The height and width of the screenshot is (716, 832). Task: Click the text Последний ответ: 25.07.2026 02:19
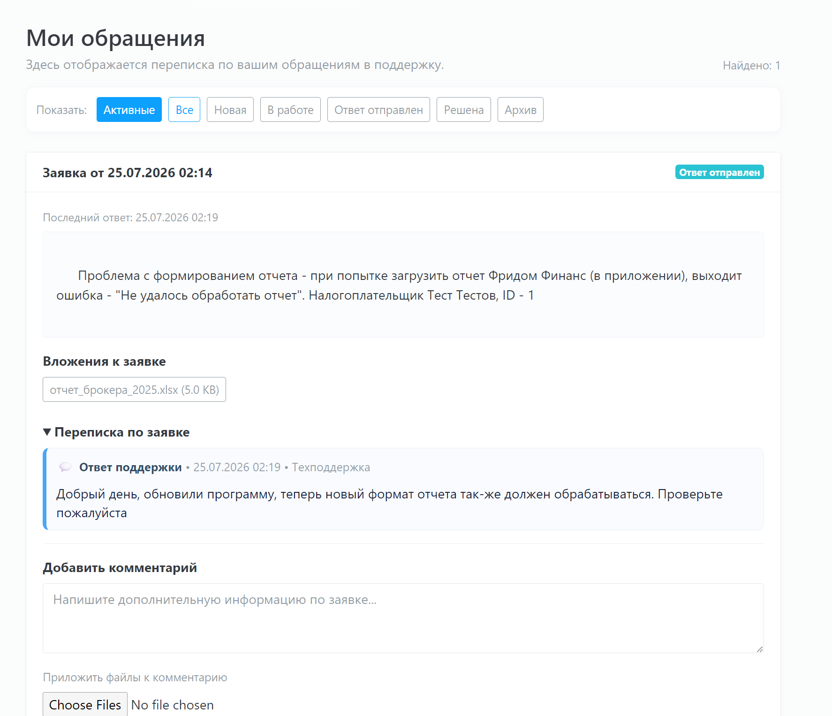click(x=130, y=218)
